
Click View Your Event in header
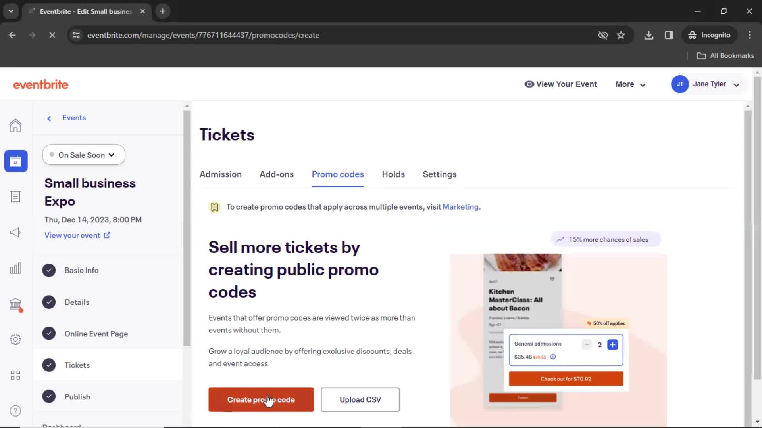tap(560, 84)
